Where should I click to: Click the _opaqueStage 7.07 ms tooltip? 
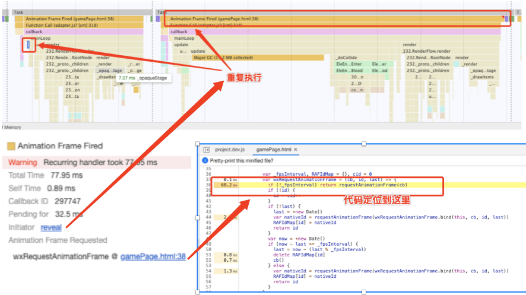tap(143, 78)
